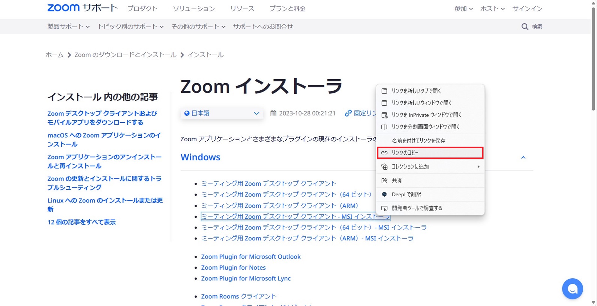This screenshot has height=306, width=597.
Task: Click デスクトップ クライアント（64 ビット）link without MSI
Action: click(286, 195)
